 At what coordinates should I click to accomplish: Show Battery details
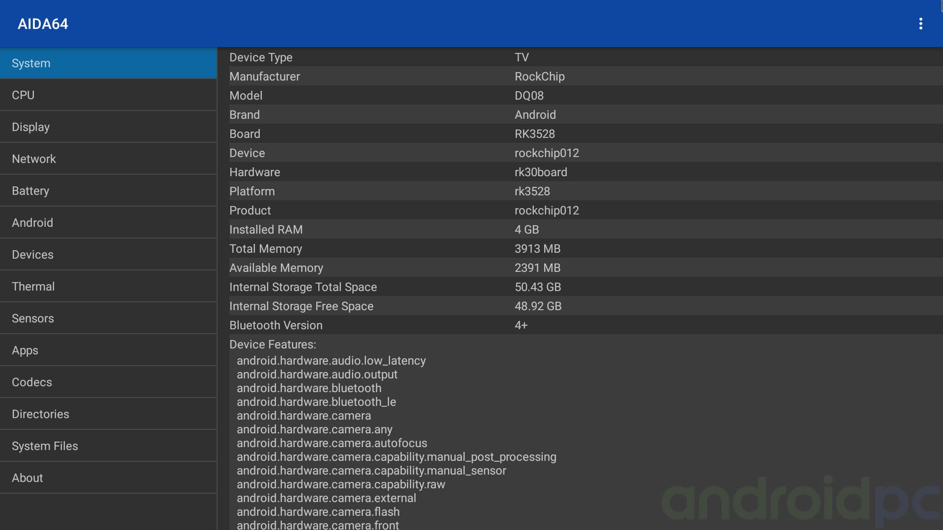point(108,191)
